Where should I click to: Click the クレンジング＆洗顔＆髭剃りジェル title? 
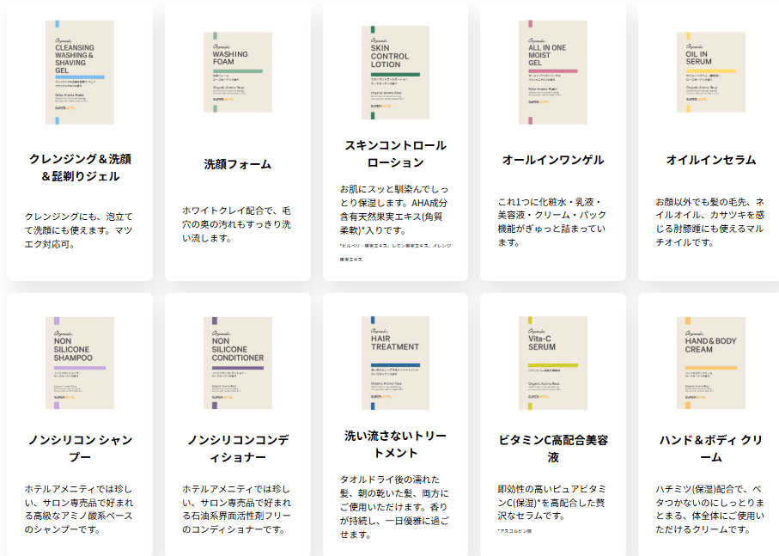[80, 168]
